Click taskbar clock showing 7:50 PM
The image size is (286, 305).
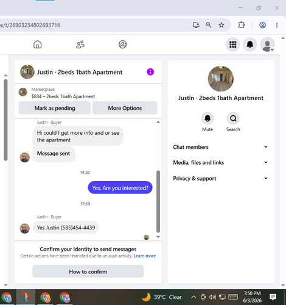click(253, 297)
